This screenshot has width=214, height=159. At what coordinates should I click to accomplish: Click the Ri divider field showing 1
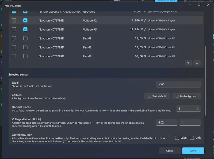pos(190,123)
